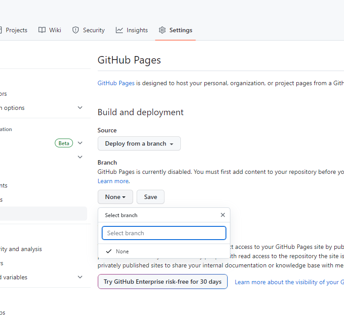Close the Select branch popup
The image size is (344, 323).
click(223, 215)
